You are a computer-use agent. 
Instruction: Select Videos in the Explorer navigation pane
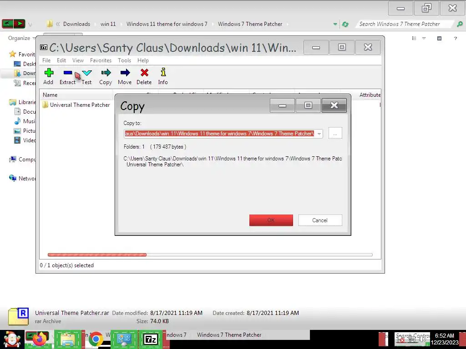25,140
